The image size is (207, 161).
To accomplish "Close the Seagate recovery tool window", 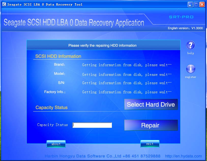I will point(202,5).
